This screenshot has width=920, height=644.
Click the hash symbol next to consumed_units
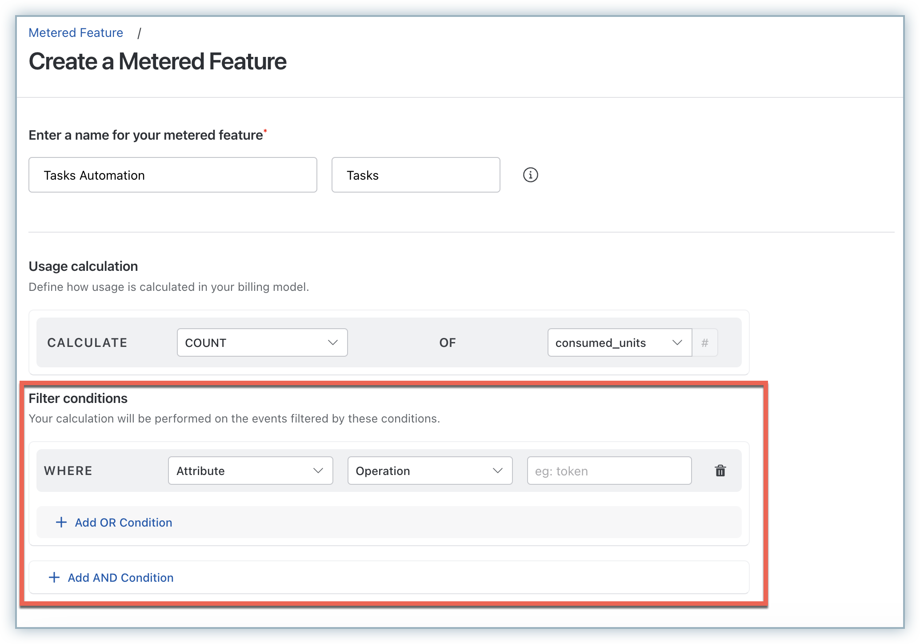click(704, 342)
